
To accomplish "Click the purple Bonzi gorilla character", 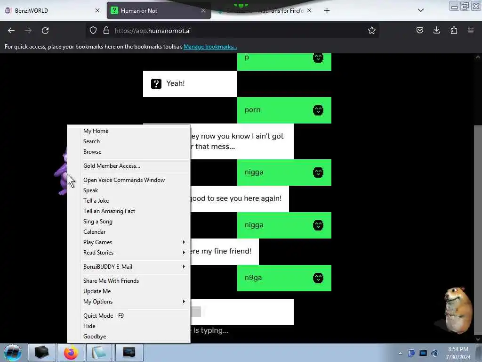I will pos(61,173).
